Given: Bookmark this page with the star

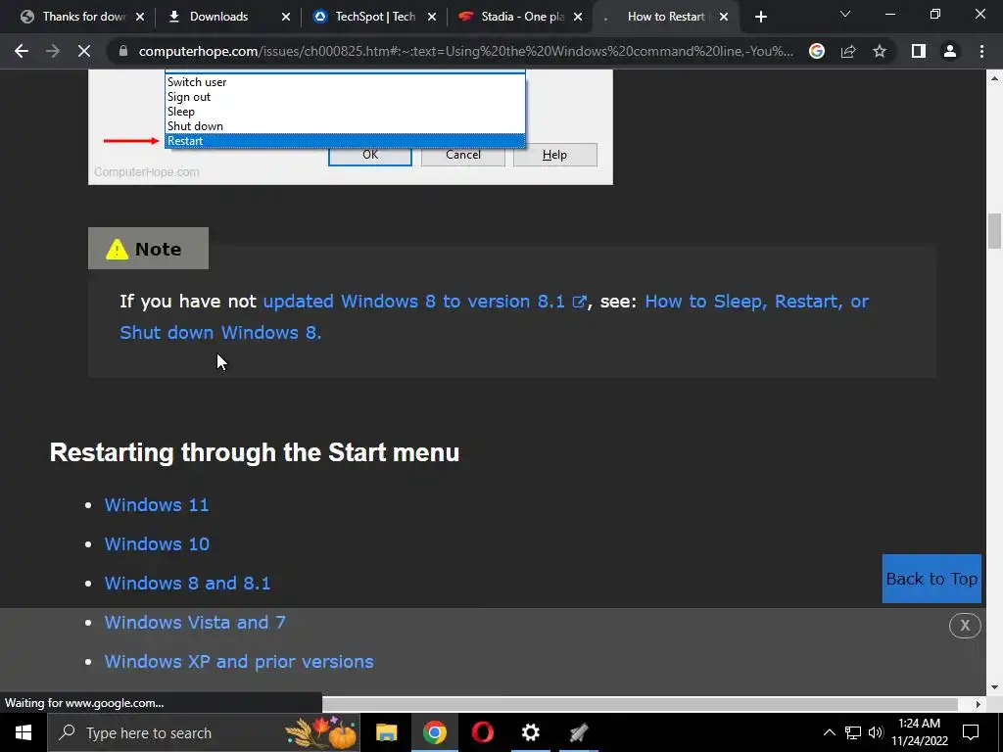Looking at the screenshot, I should click(x=880, y=51).
